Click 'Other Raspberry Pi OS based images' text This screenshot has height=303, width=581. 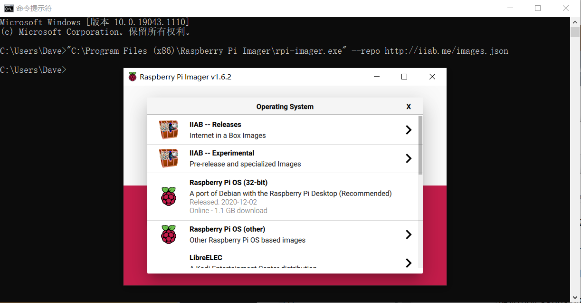[248, 240]
